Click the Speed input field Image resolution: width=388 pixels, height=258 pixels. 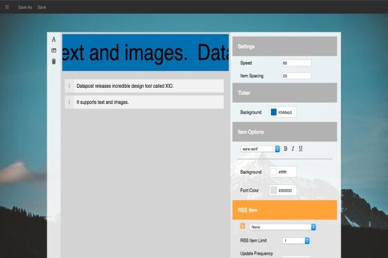pyautogui.click(x=296, y=63)
